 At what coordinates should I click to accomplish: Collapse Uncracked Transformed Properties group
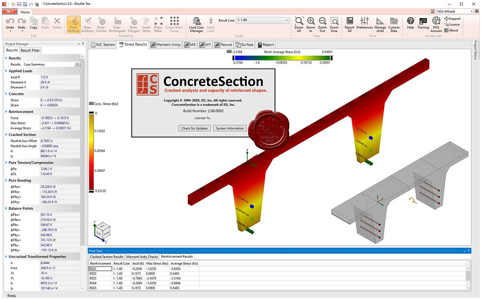click(x=6, y=257)
